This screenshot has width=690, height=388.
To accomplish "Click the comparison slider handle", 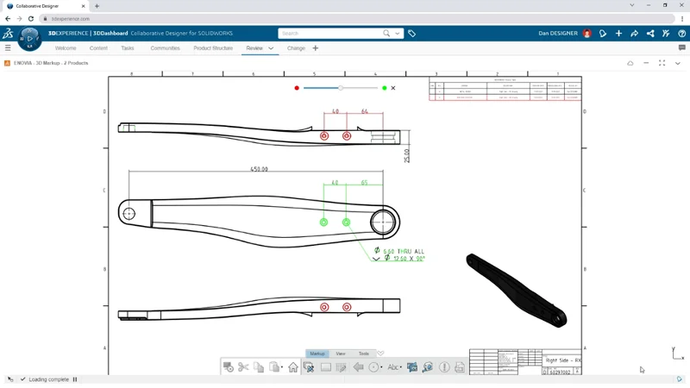I will click(341, 88).
